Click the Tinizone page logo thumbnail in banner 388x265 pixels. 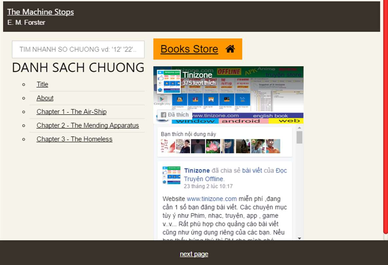(169, 81)
